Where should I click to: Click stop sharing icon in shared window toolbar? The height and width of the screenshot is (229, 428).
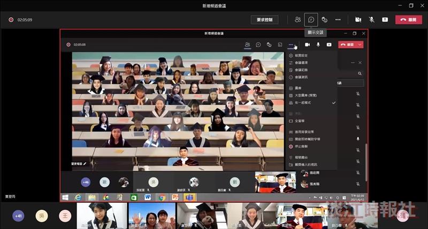click(x=329, y=44)
